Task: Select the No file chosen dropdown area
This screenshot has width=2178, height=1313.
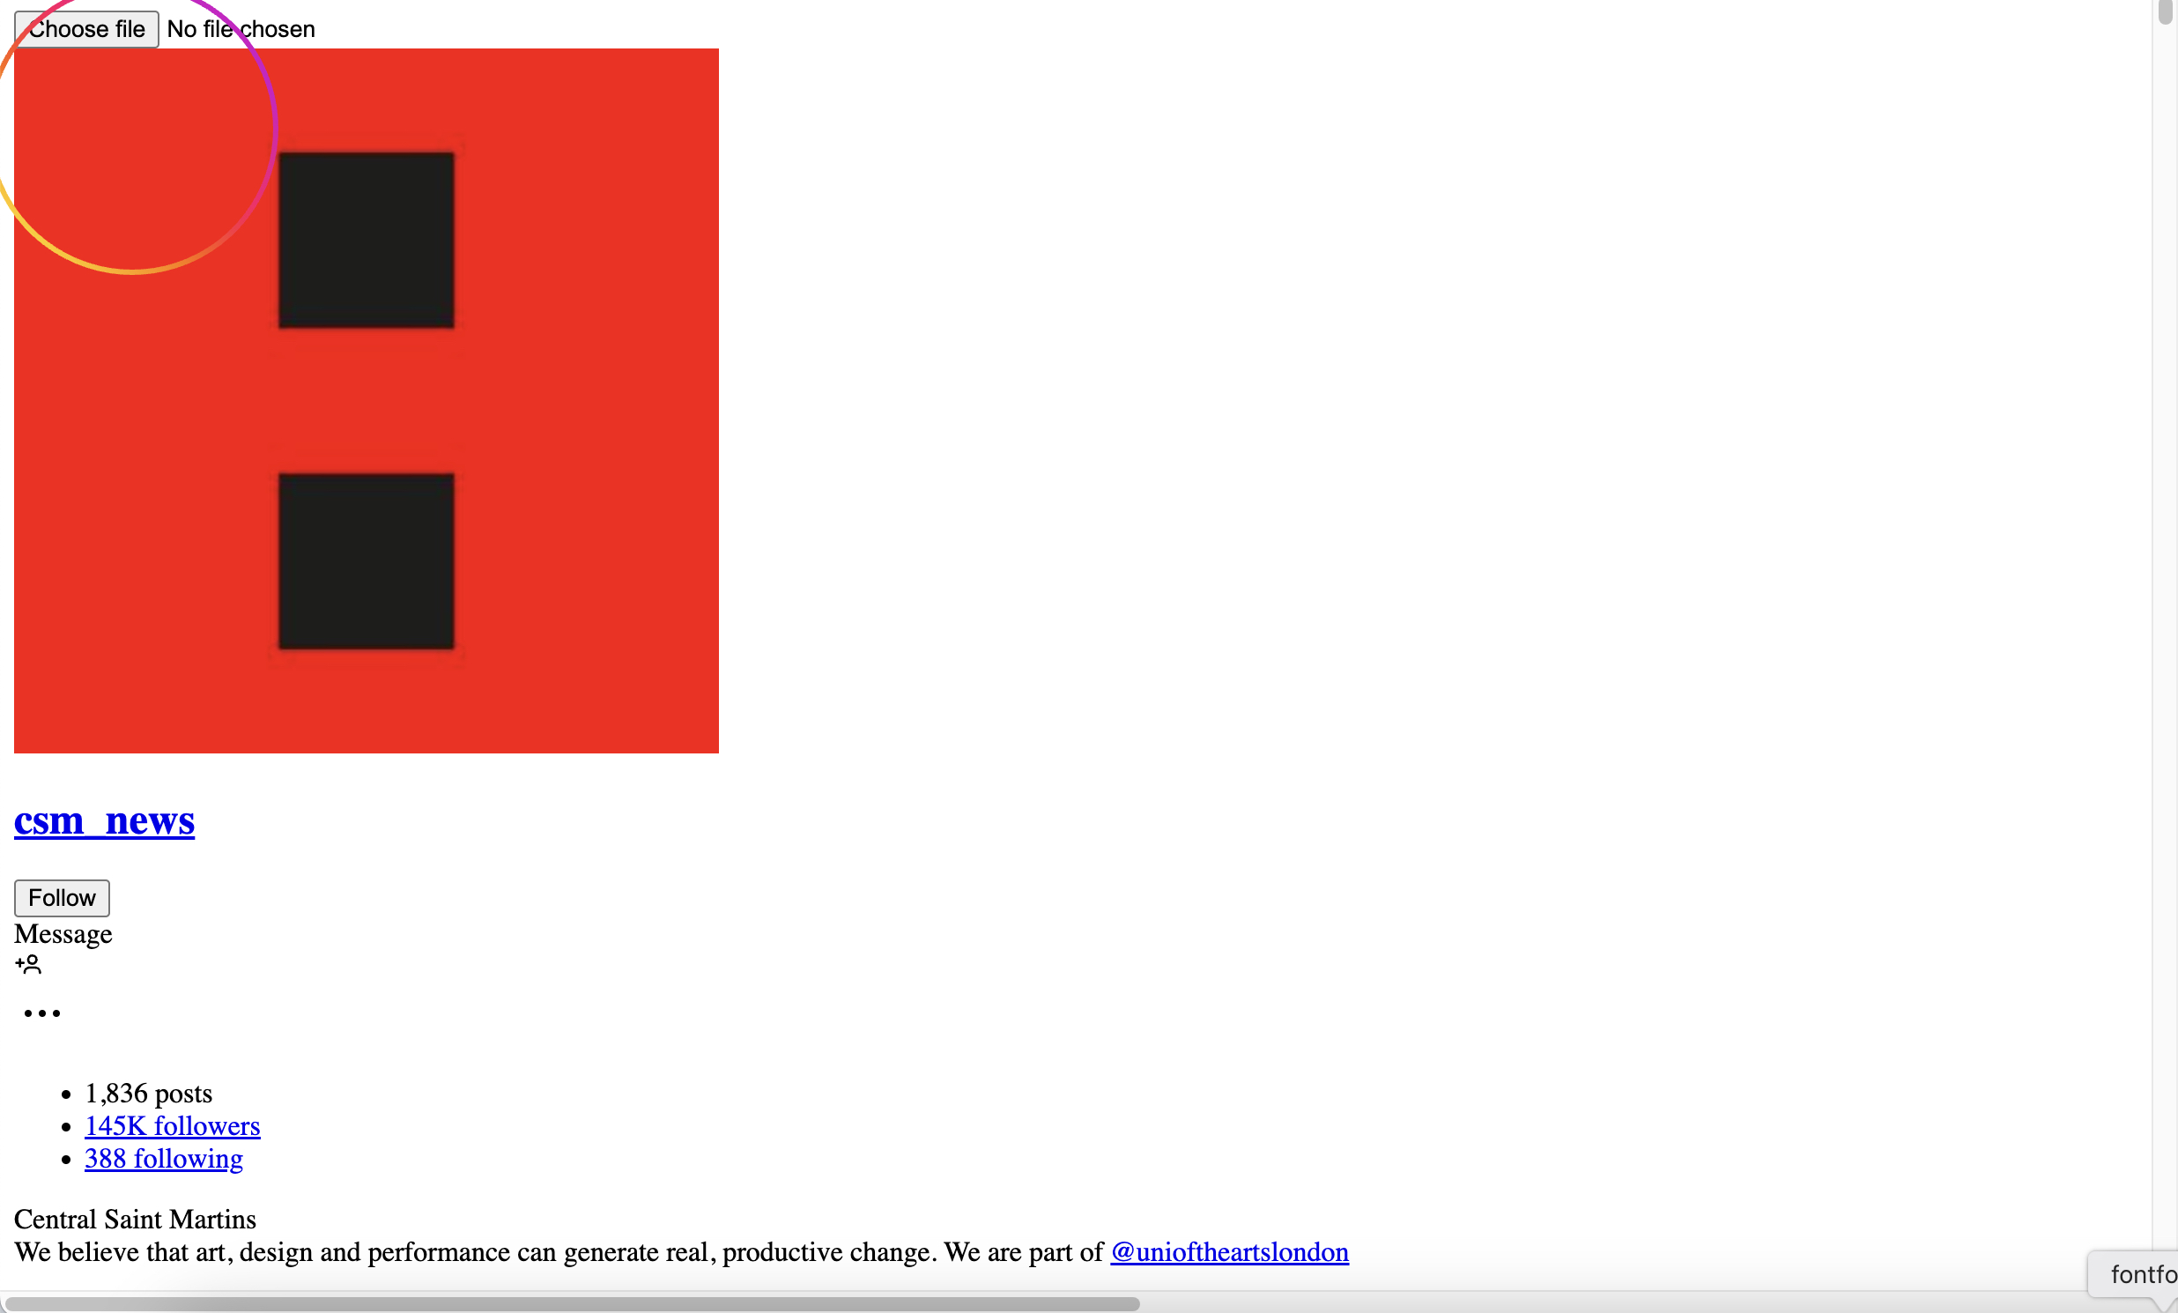Action: click(238, 30)
